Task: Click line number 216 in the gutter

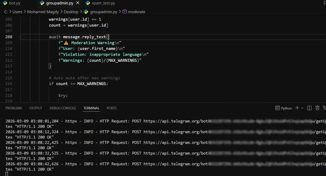Action: pos(9,84)
